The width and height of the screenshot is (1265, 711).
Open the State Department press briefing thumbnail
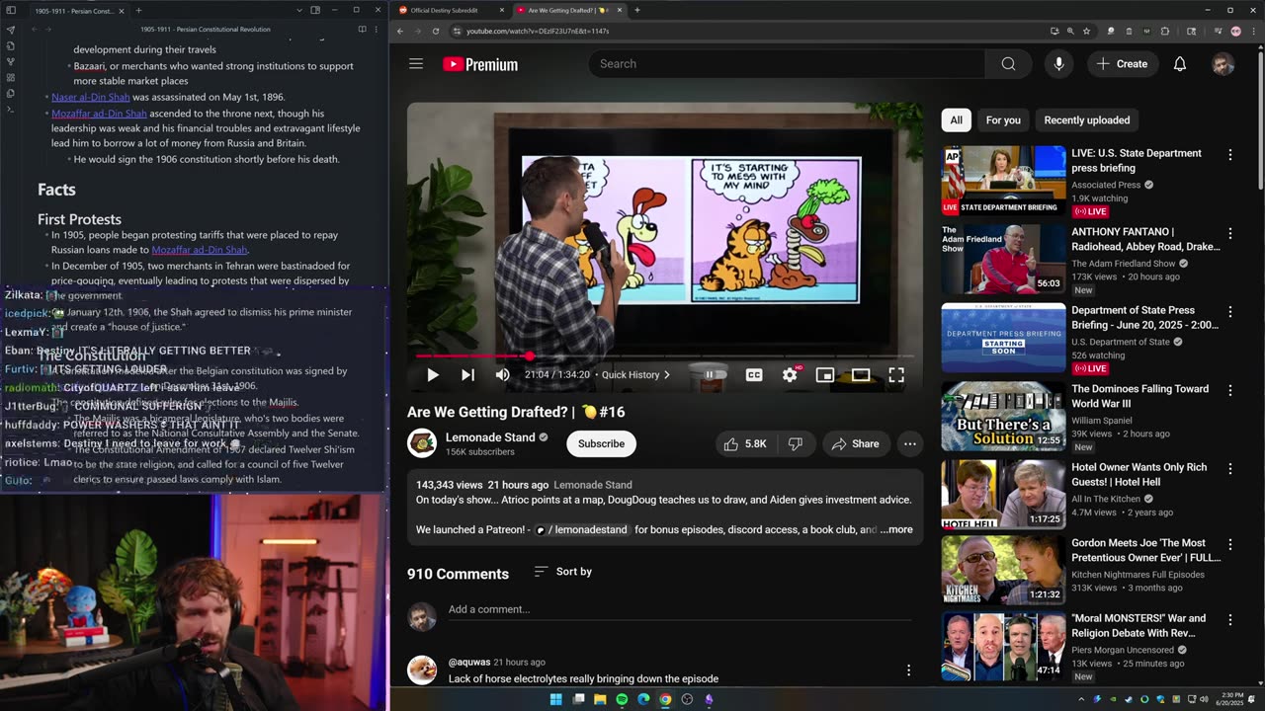click(1003, 181)
